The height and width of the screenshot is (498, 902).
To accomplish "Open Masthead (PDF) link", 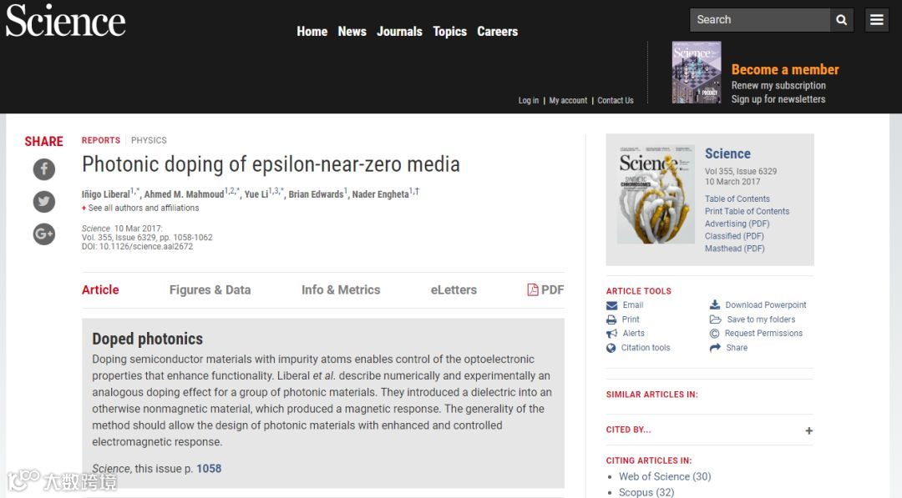I will point(735,249).
